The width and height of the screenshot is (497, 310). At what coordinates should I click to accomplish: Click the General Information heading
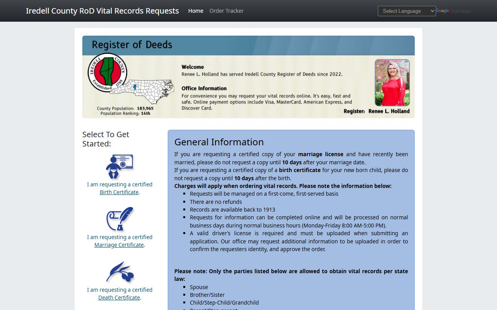(219, 142)
